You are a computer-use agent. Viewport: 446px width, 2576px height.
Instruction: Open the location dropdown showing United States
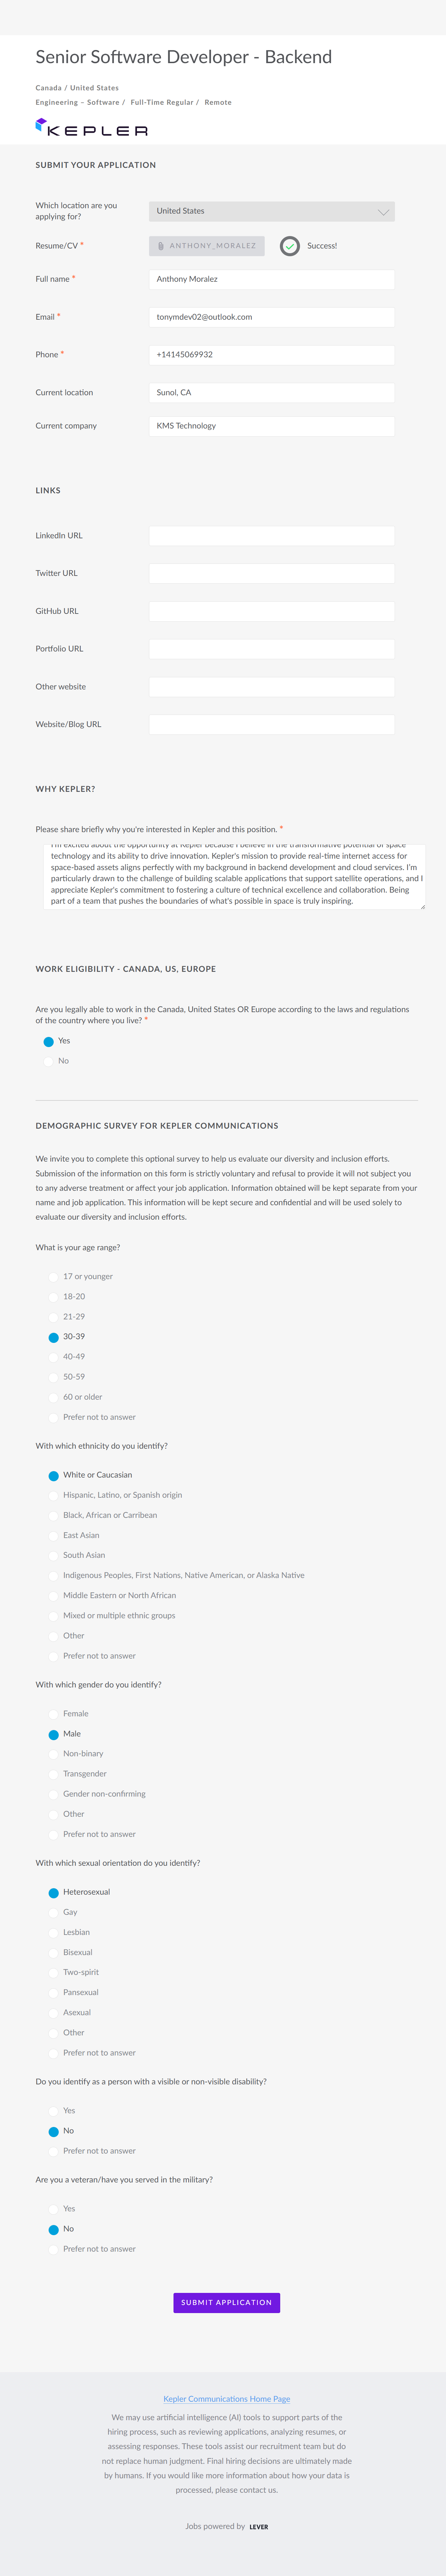click(x=262, y=211)
